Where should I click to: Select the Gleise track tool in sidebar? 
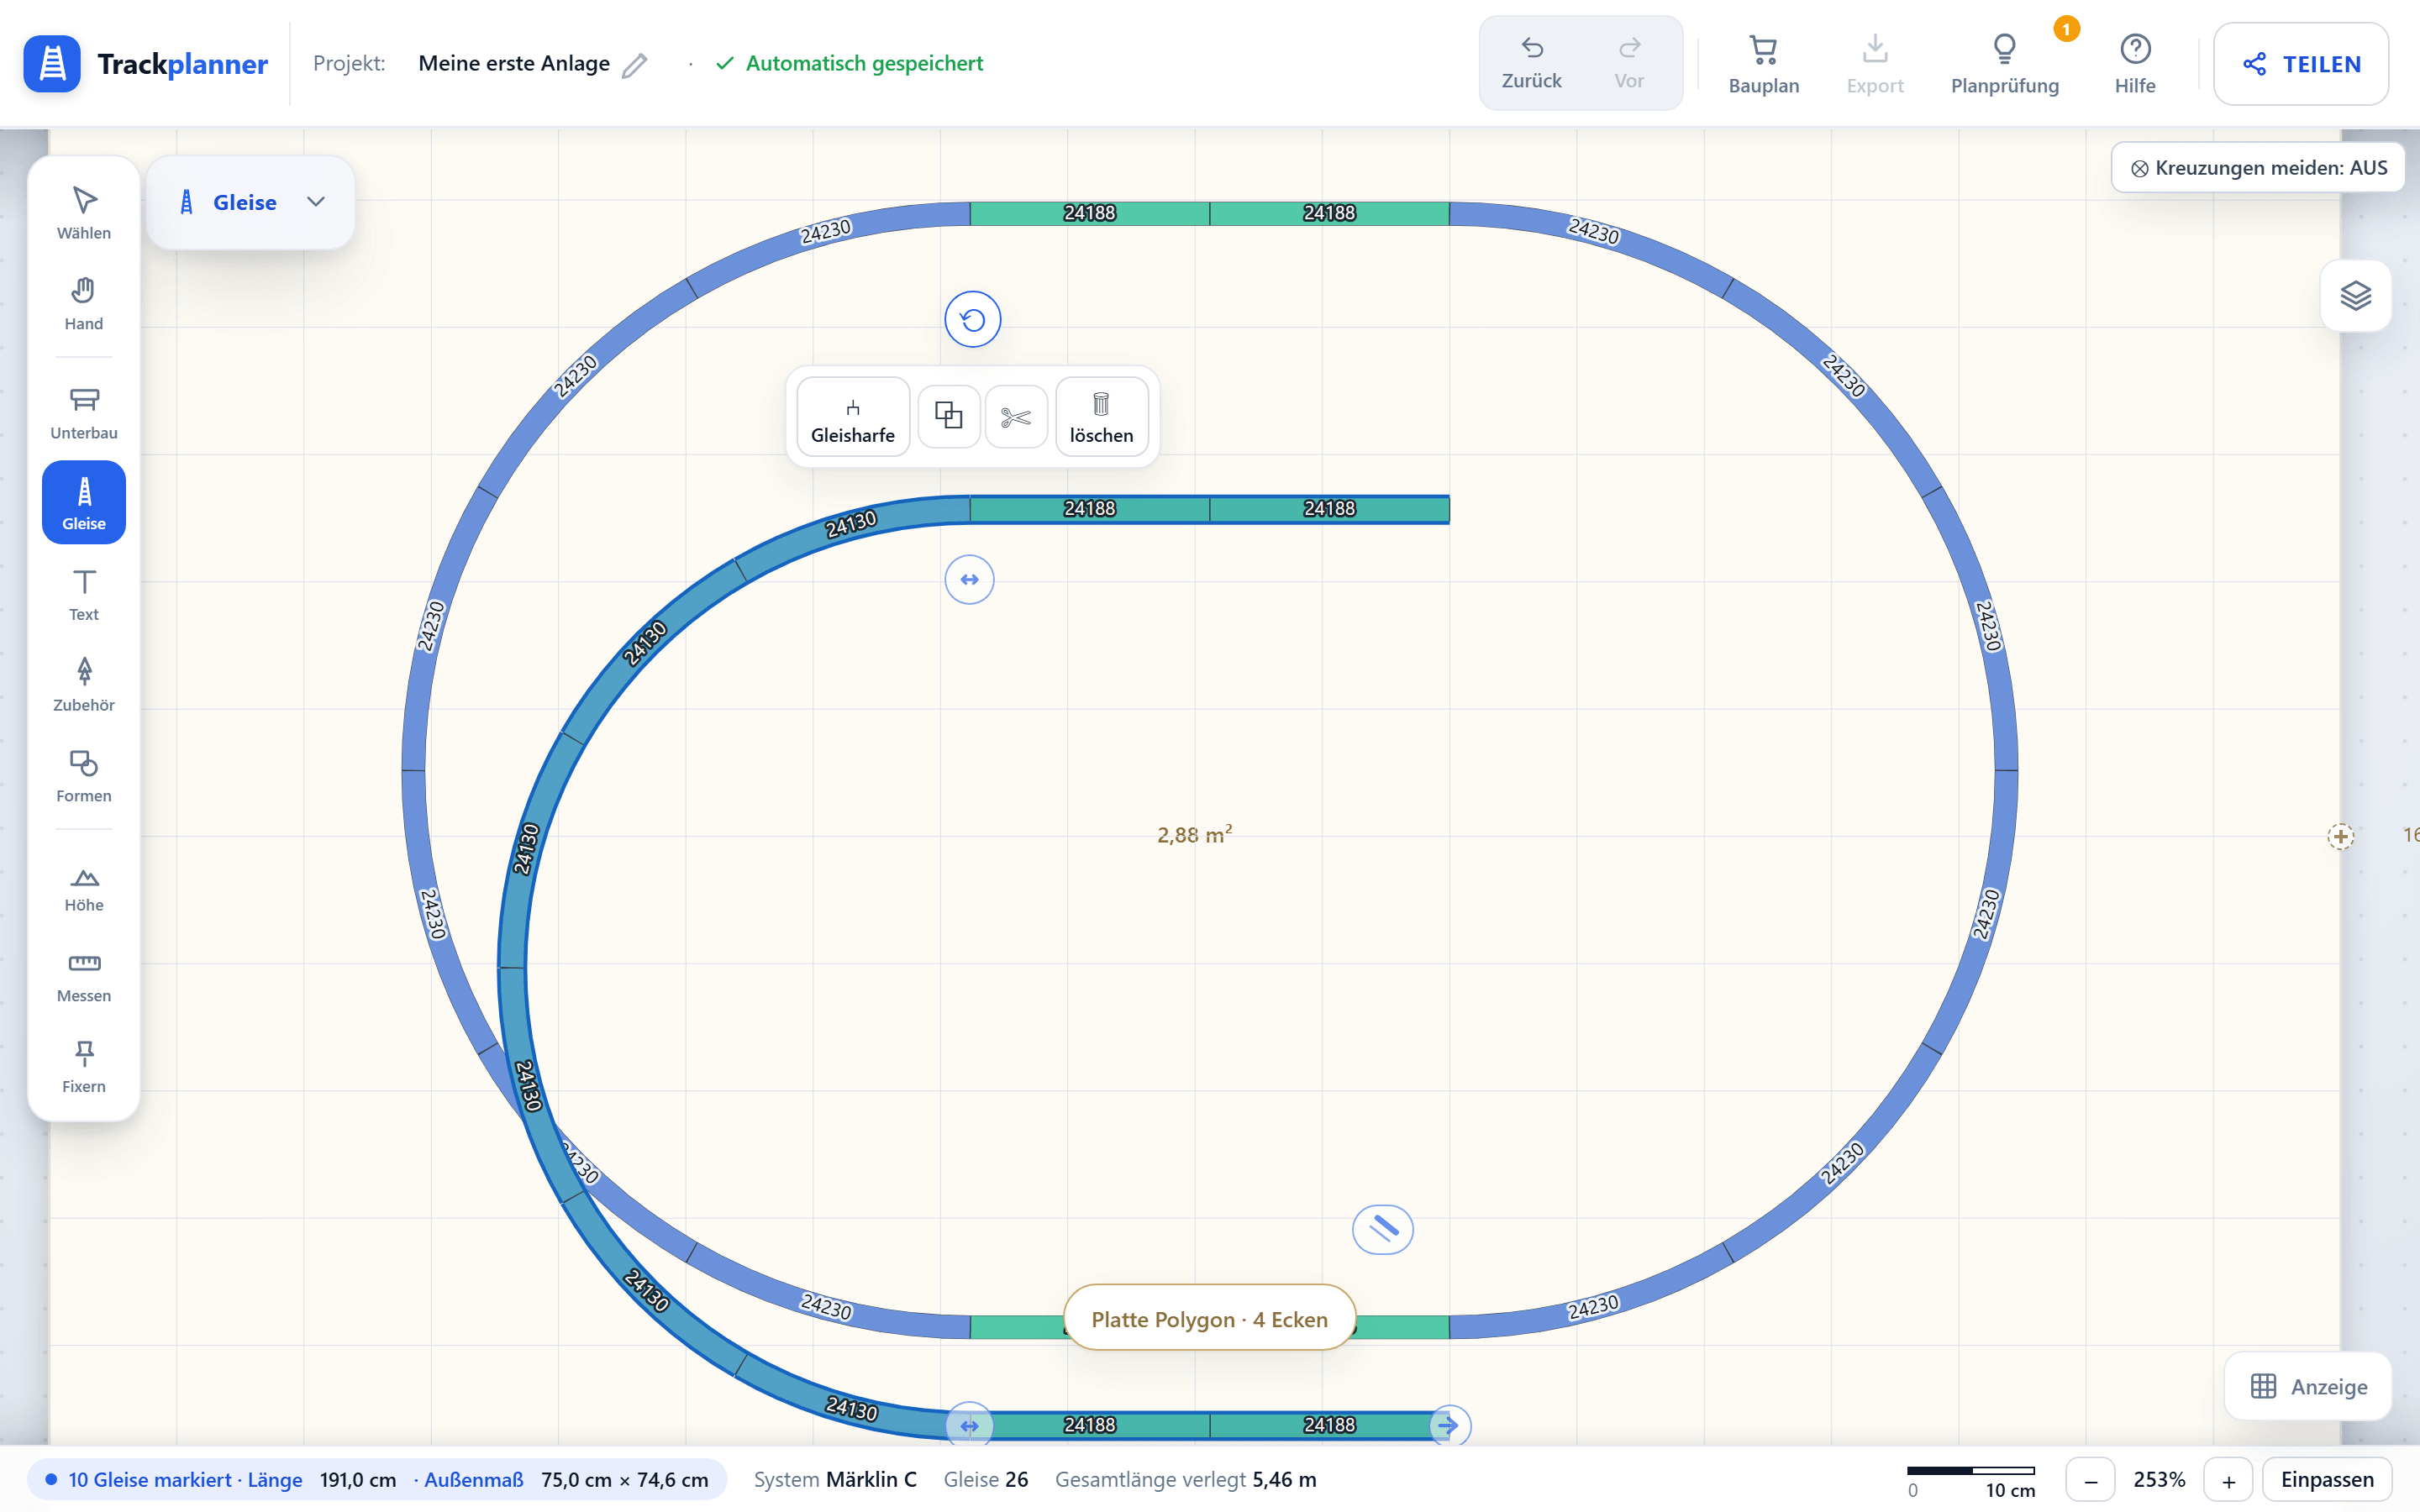point(84,502)
